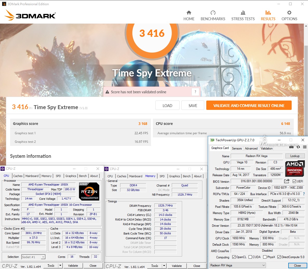Open the Benchmarks section in 3DMark
Viewport: 308px width, 269px height.
click(213, 16)
